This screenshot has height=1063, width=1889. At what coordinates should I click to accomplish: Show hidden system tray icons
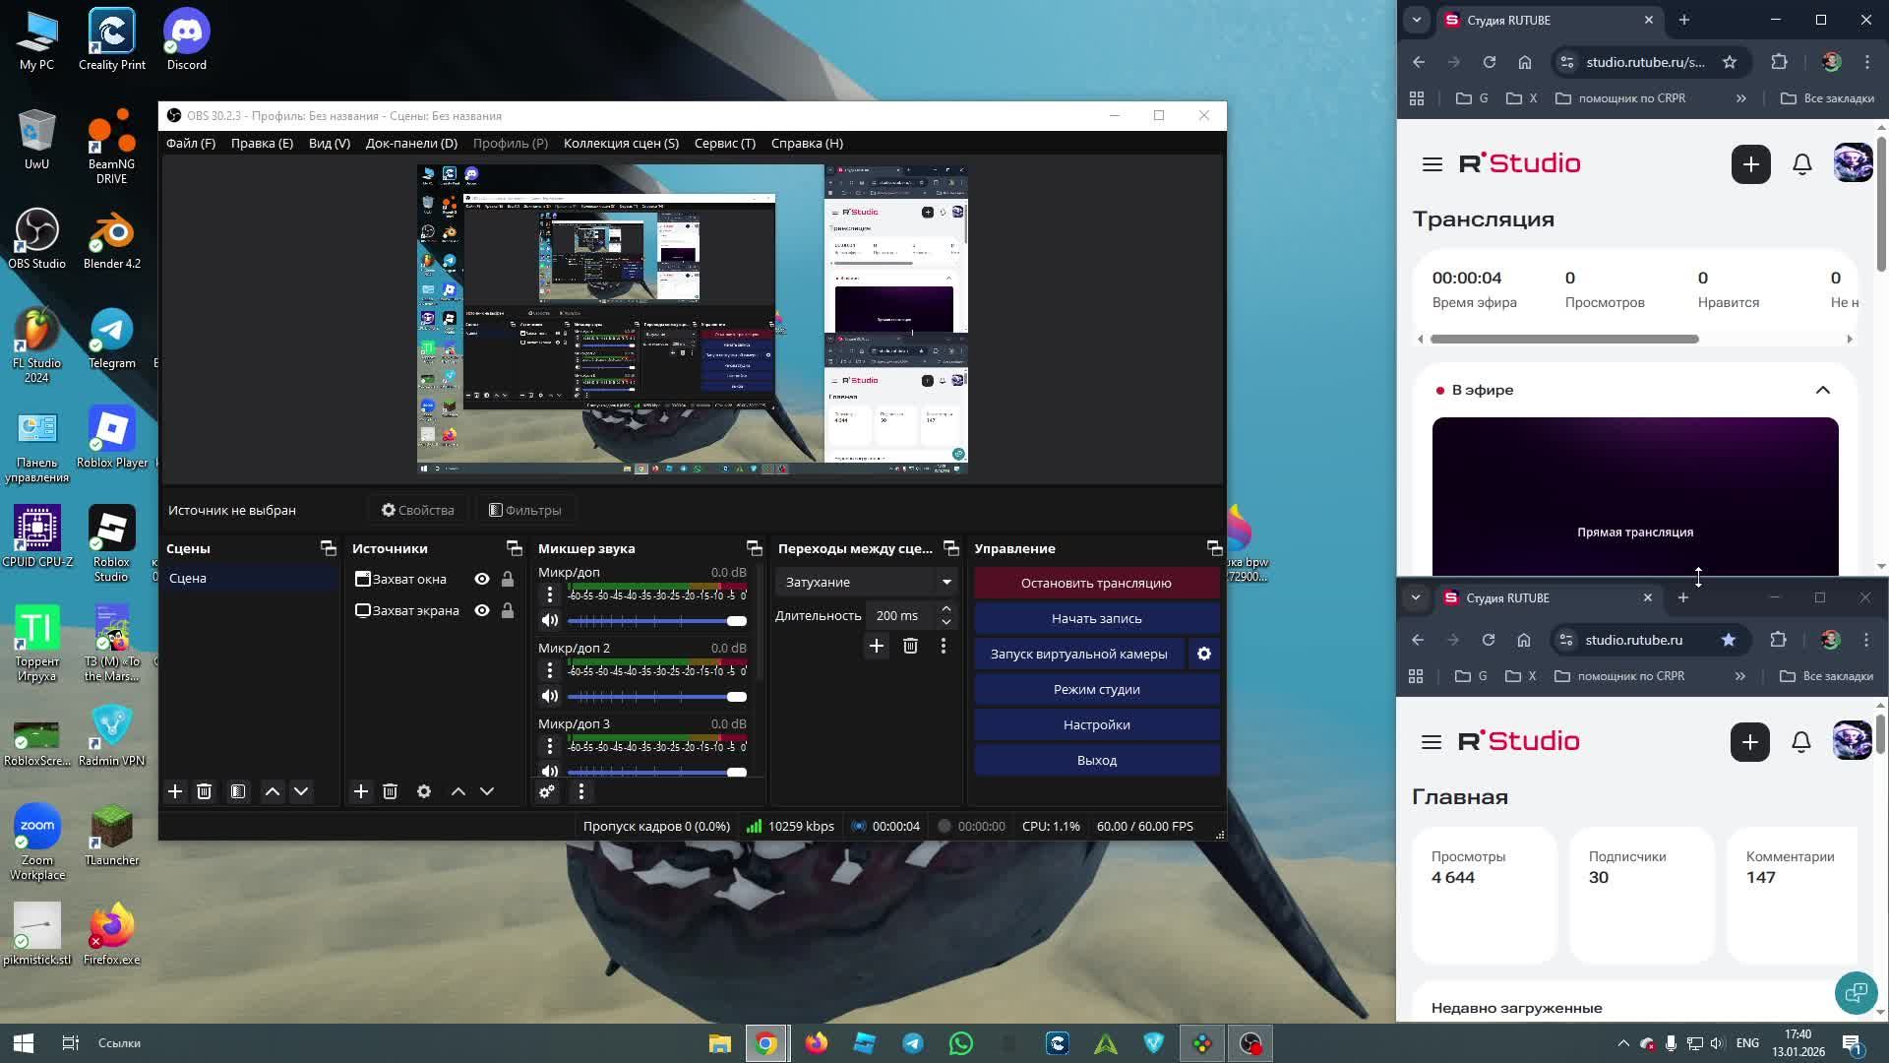tap(1623, 1043)
